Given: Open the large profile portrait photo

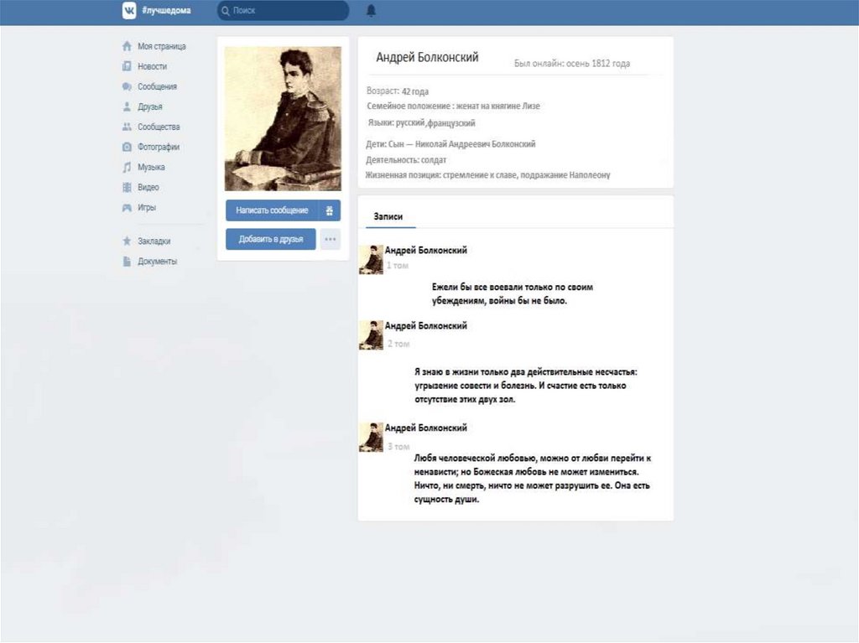Looking at the screenshot, I should coord(283,119).
